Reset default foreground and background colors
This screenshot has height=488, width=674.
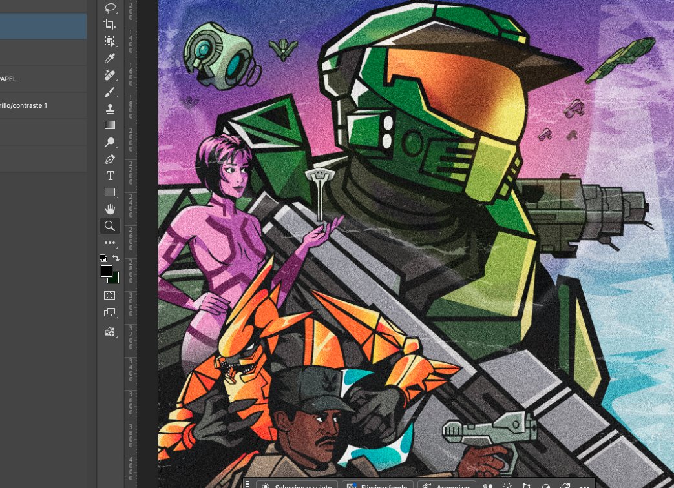click(x=103, y=258)
